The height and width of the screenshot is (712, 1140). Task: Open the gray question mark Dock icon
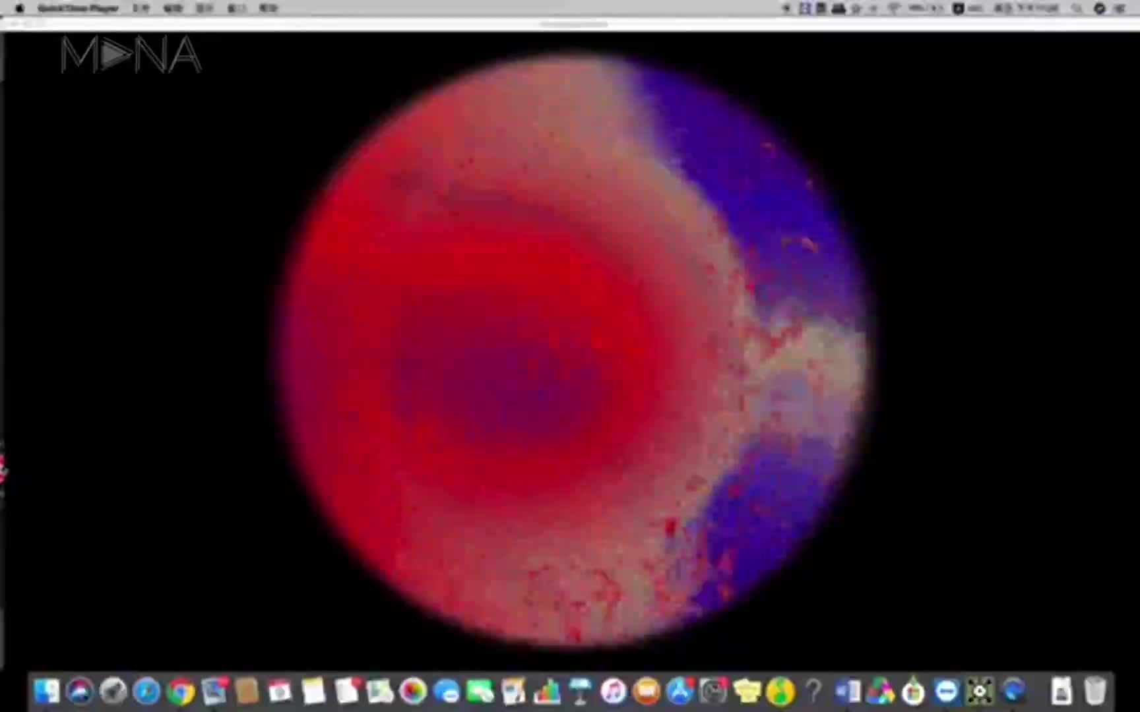click(813, 692)
